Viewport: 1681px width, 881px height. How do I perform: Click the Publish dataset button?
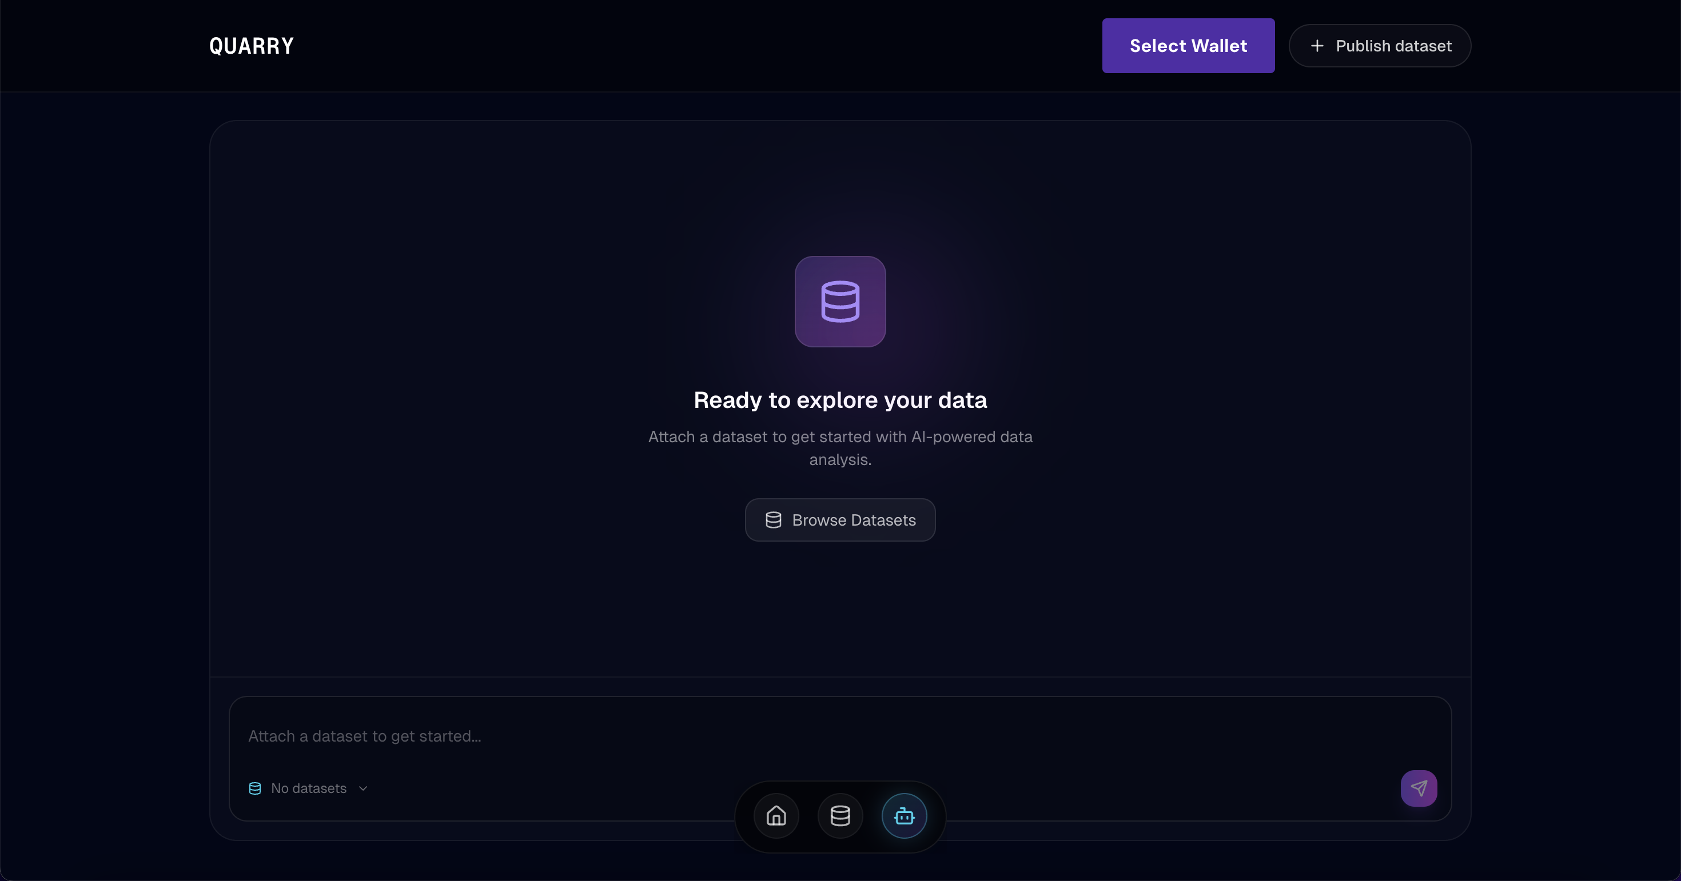tap(1380, 46)
